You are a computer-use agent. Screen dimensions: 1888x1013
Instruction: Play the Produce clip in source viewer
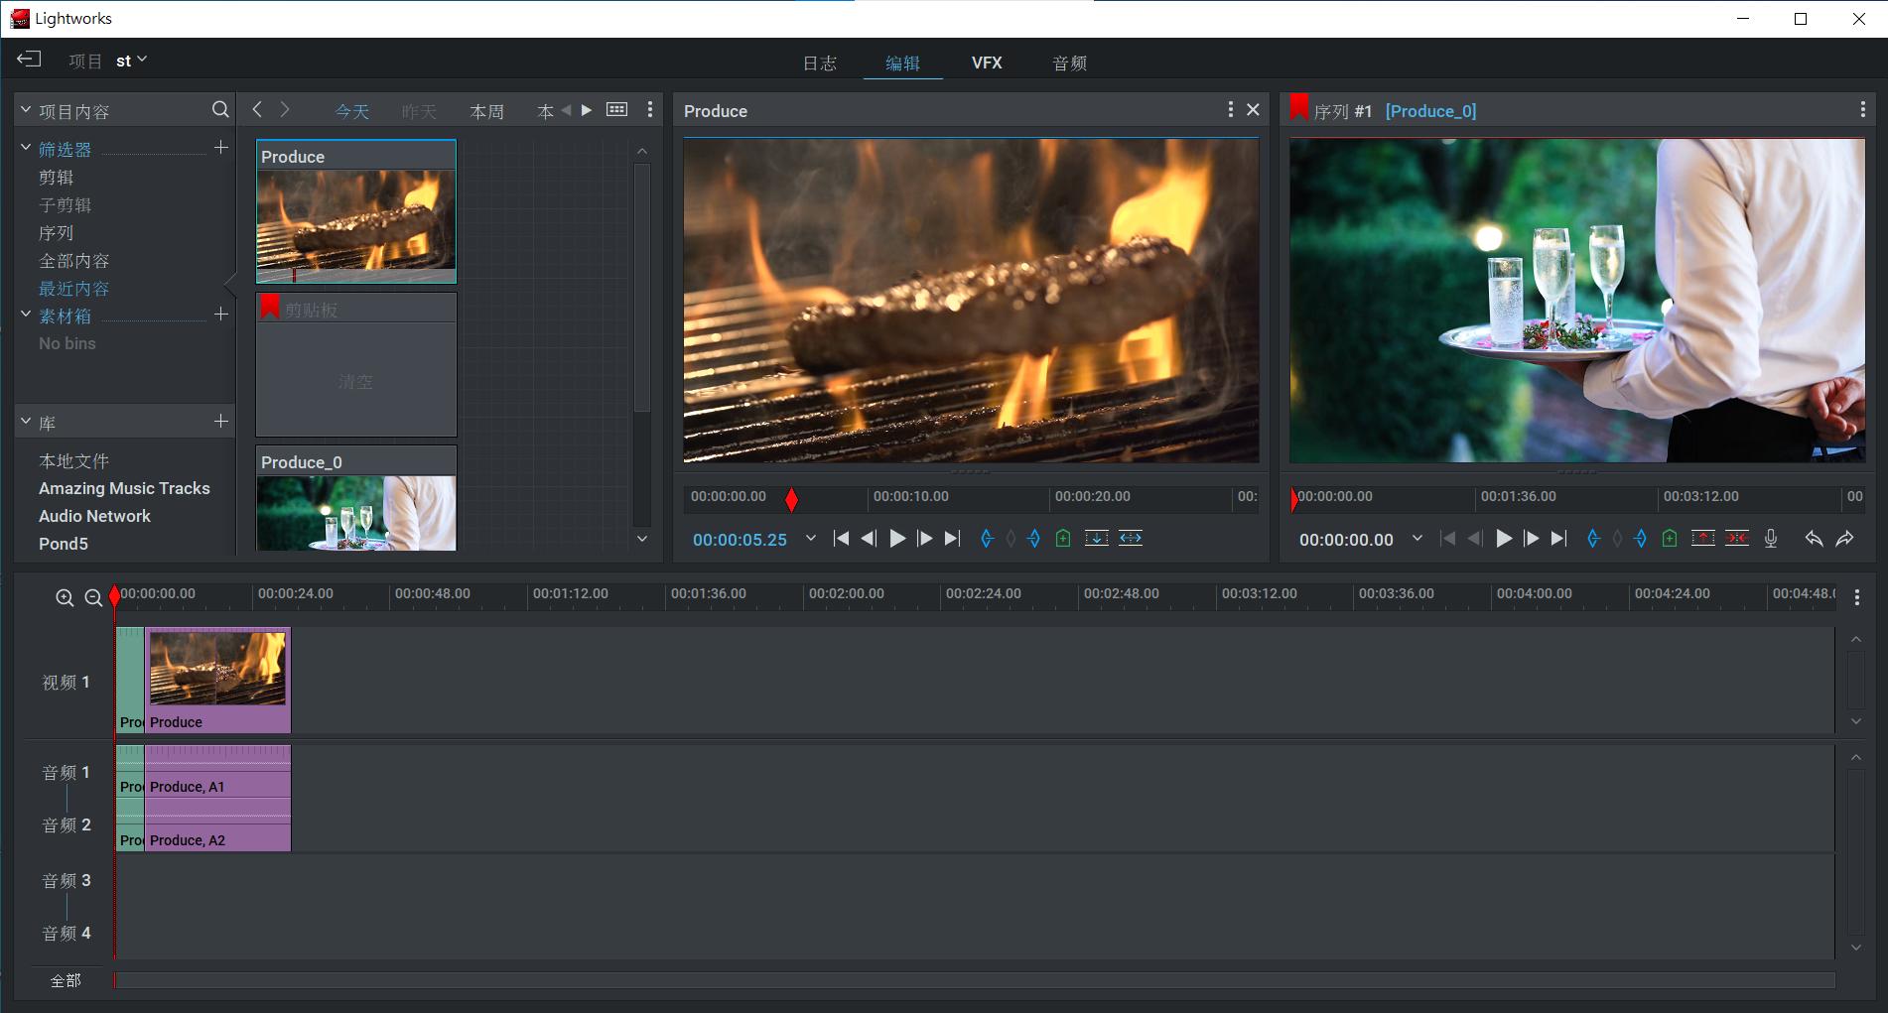[x=897, y=539]
